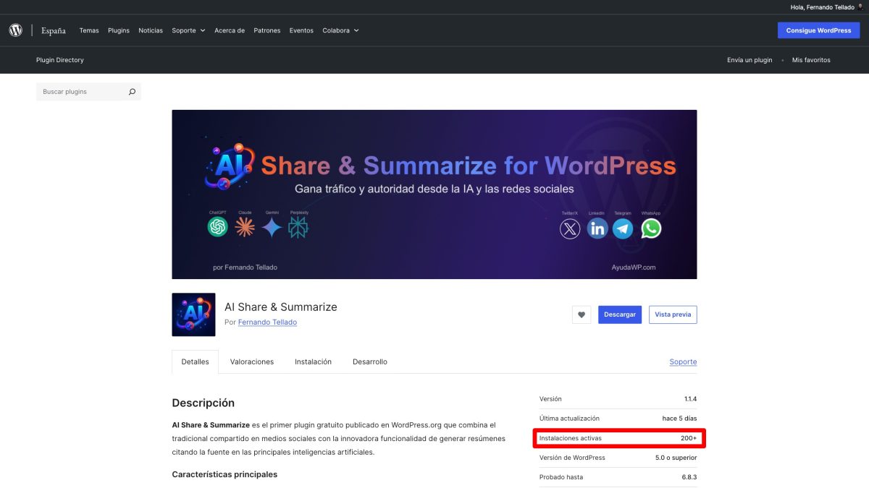
Task: Open notifications via the bell icon
Action: tap(859, 6)
